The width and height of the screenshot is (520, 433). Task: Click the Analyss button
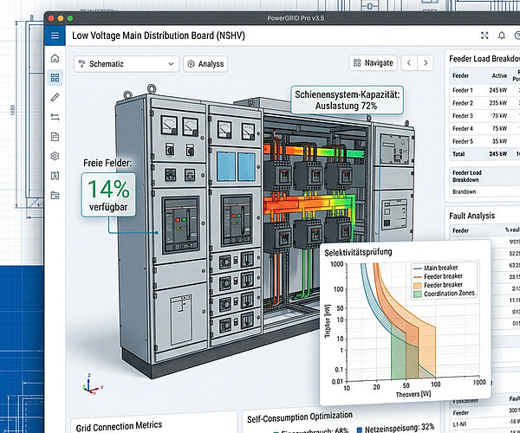point(205,63)
